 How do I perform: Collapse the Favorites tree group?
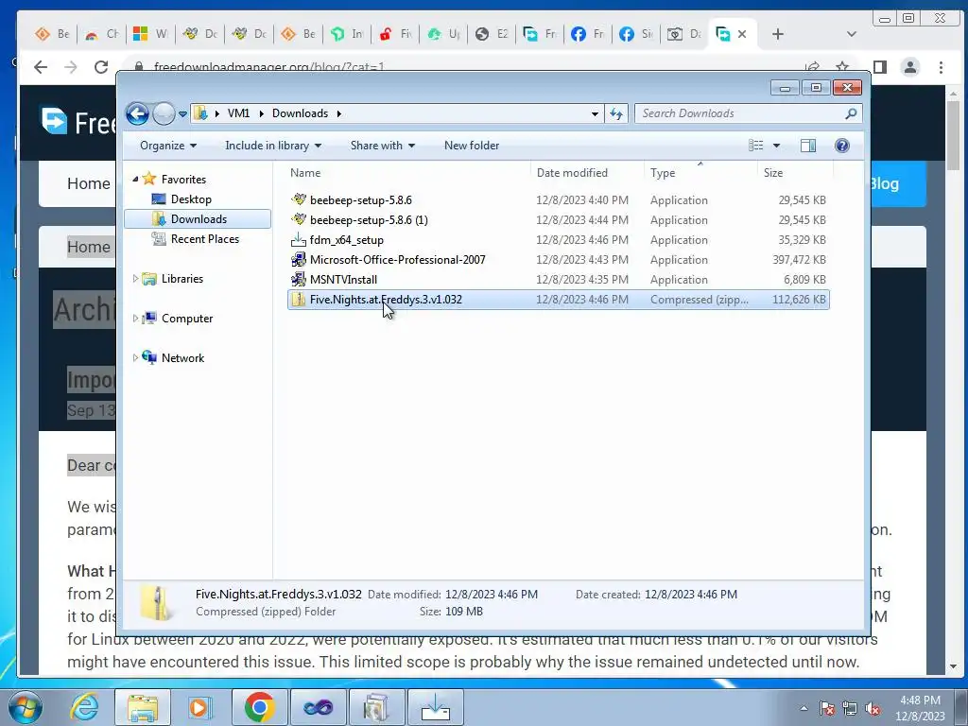pyautogui.click(x=135, y=179)
